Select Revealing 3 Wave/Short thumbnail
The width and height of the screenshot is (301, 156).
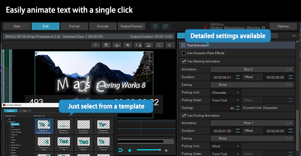[x=83, y=126]
